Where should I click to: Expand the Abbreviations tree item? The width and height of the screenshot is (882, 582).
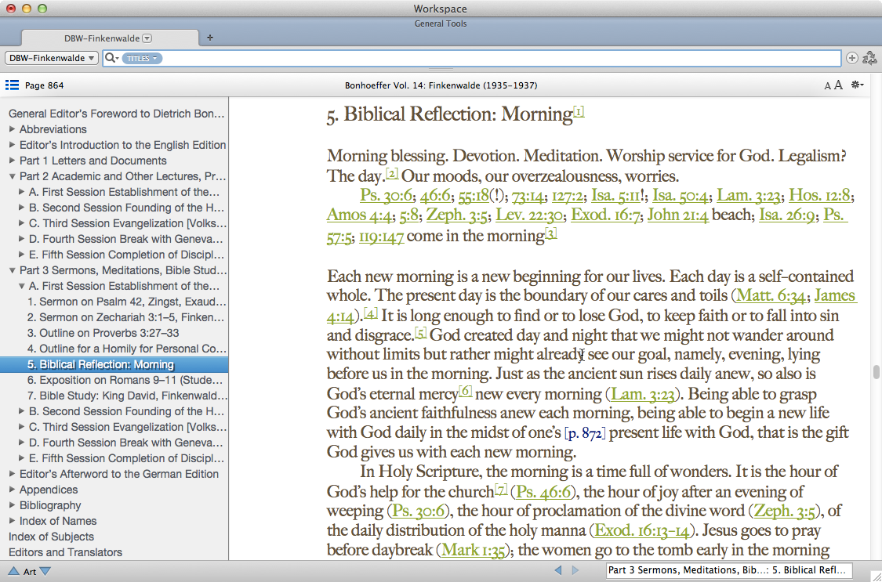point(13,129)
